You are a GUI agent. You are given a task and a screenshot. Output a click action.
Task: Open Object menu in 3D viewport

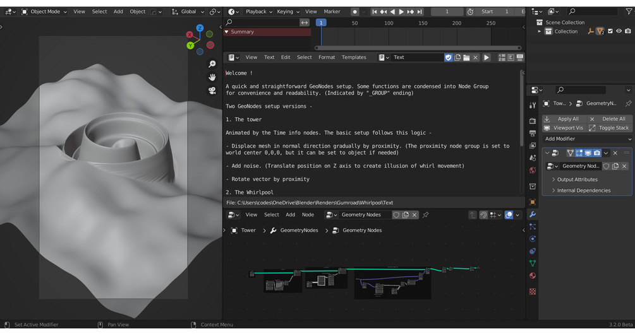(x=137, y=12)
